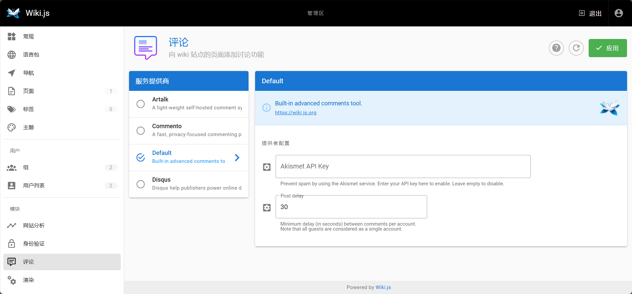Select the Artalk provider radio button
This screenshot has height=294, width=632.
pos(141,104)
